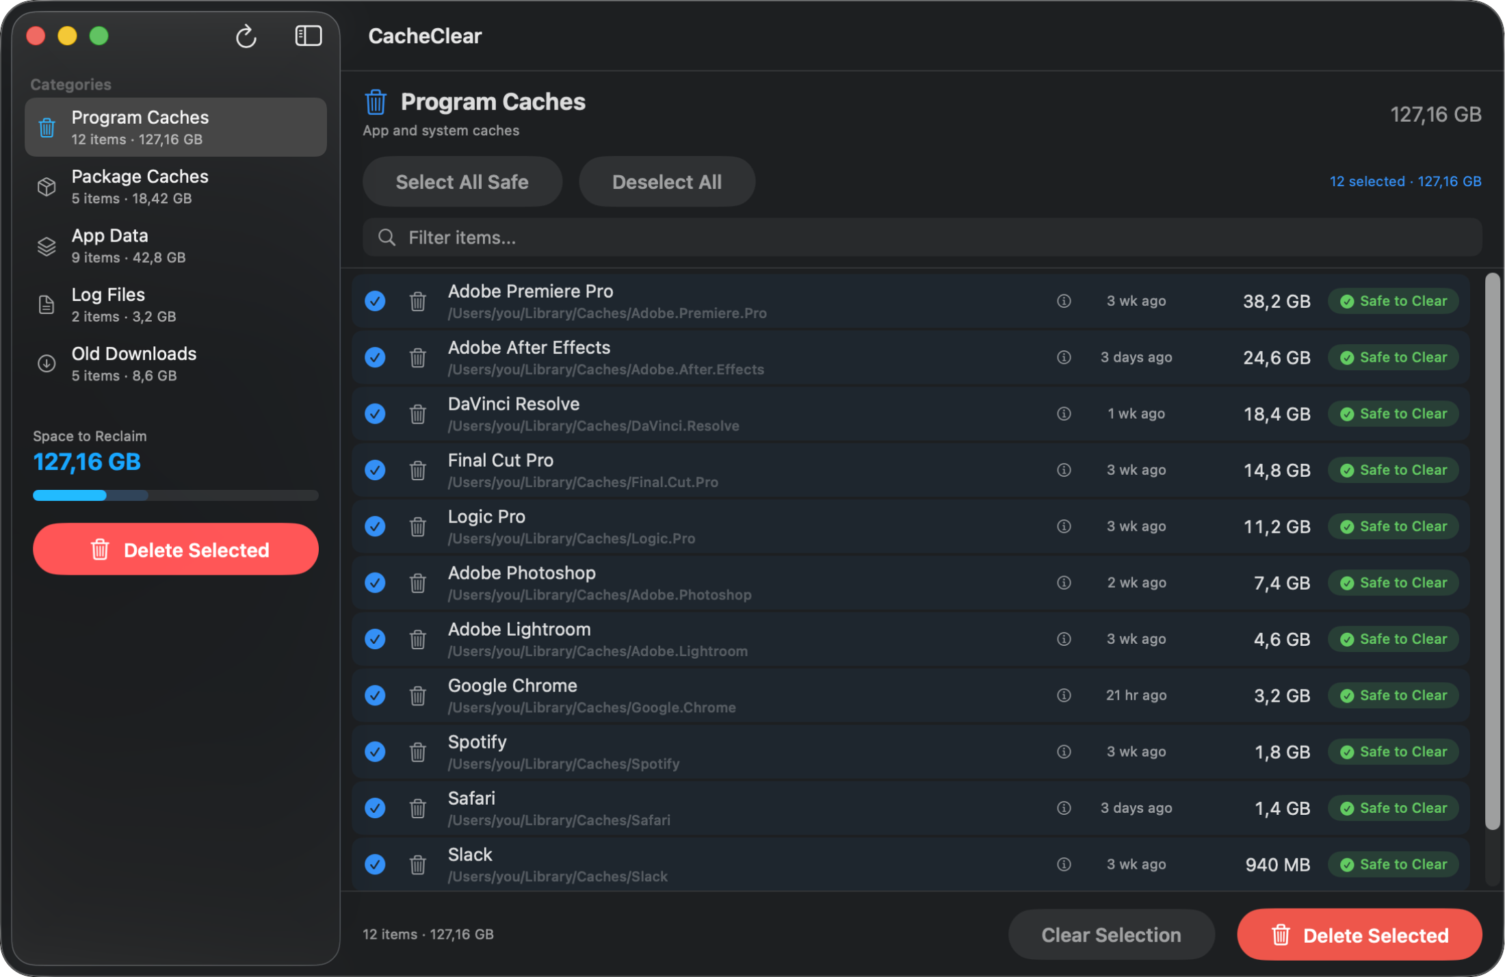This screenshot has width=1505, height=977.
Task: Click the Old Downloads arrow icon
Action: tap(46, 363)
